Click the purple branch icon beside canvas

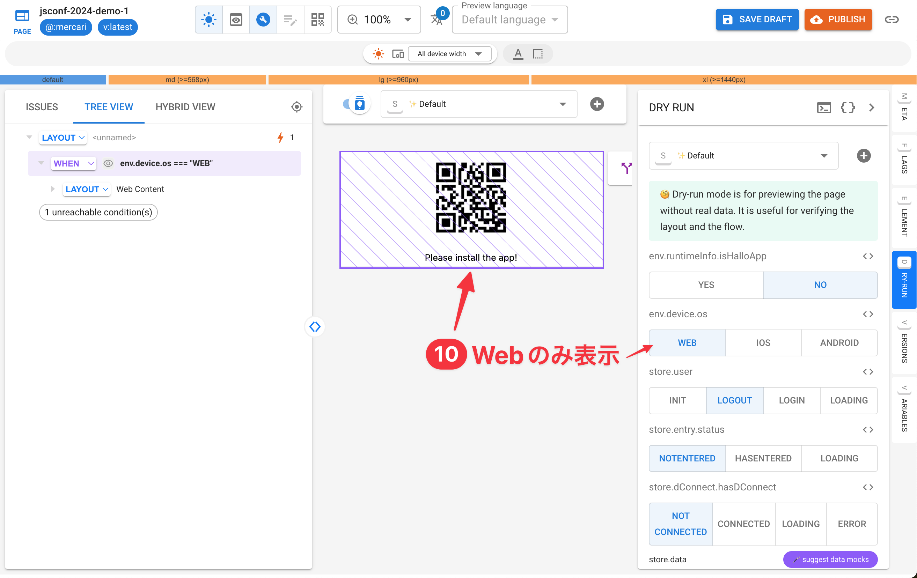click(626, 168)
